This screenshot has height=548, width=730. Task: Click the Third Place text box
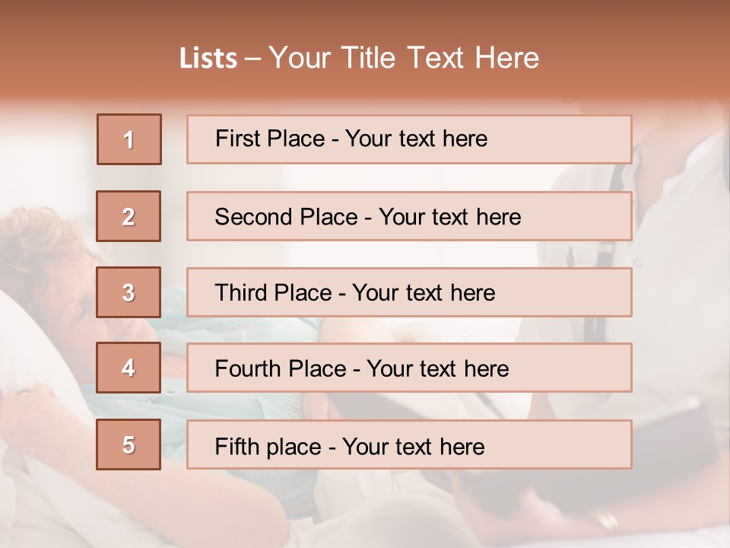point(409,292)
